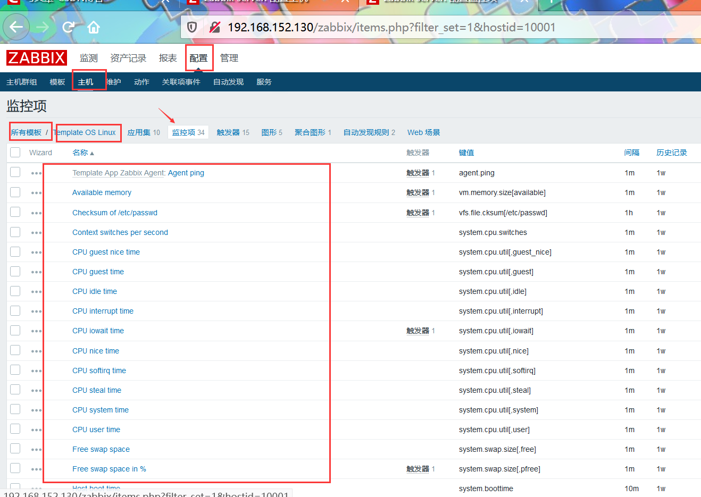The height and width of the screenshot is (497, 701).
Task: Open the 监测 top menu
Action: [x=89, y=58]
